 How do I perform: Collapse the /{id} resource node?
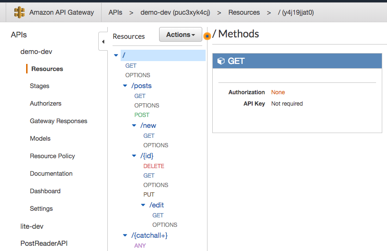click(x=134, y=155)
